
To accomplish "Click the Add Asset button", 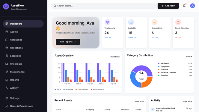I will pyautogui.click(x=168, y=6).
